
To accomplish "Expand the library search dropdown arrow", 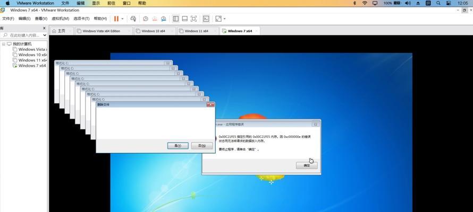I will [x=45, y=35].
